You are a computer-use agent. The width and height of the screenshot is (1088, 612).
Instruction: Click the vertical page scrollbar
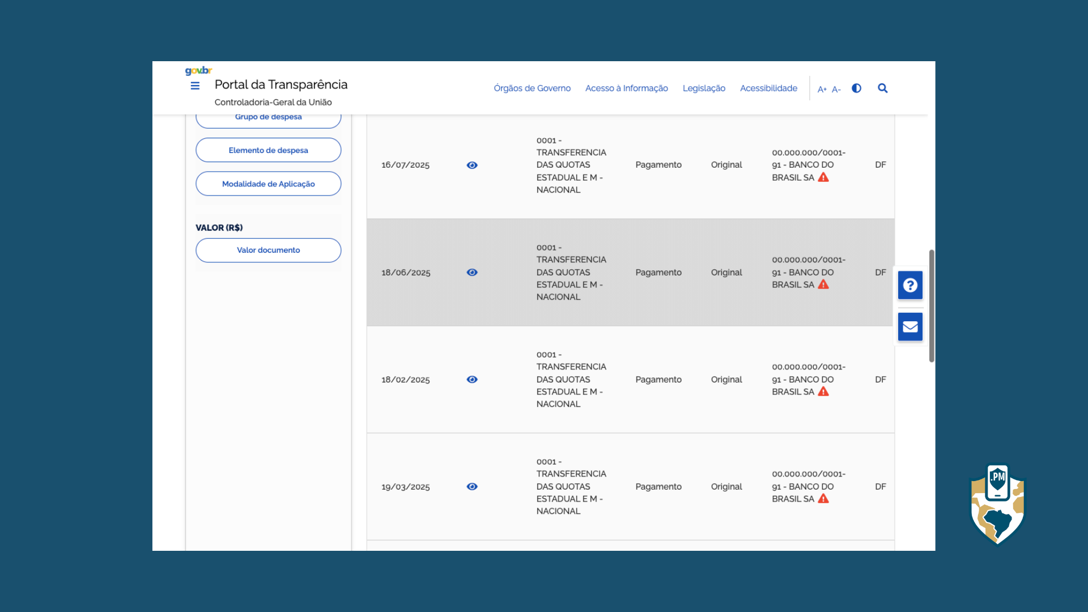pos(931,306)
